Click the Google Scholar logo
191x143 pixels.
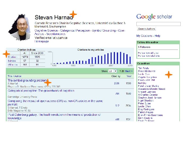[x=154, y=17]
